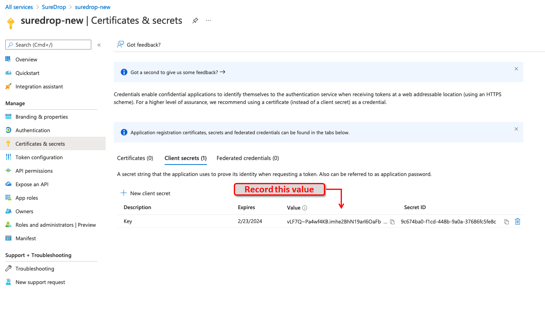Click the expiry date 2/23/2024
The image size is (545, 309).
(x=250, y=221)
